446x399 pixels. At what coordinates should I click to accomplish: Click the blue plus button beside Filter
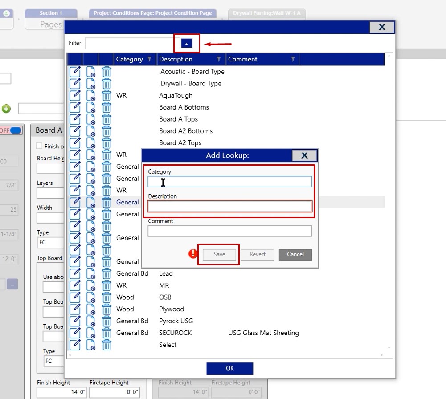coord(187,43)
